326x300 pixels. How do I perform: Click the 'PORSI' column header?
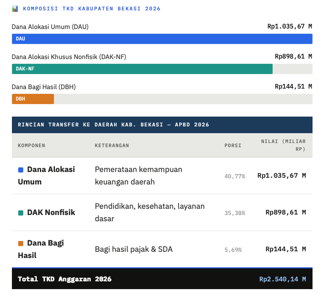coord(233,146)
